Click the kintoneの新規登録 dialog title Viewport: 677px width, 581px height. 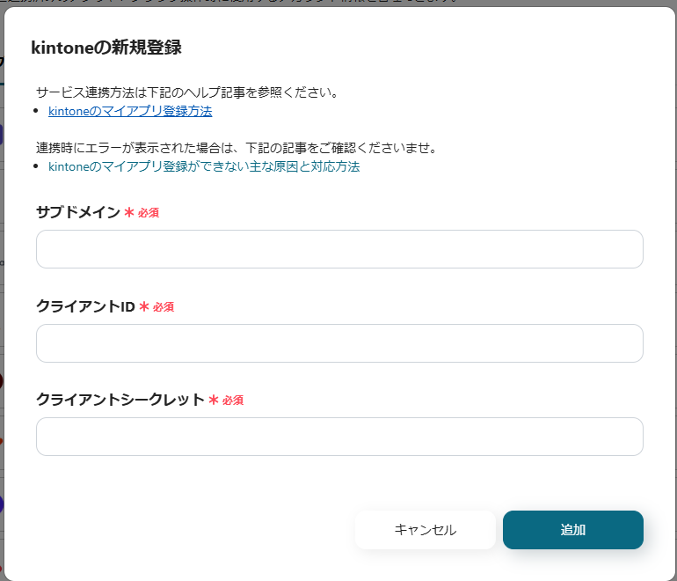pyautogui.click(x=106, y=48)
